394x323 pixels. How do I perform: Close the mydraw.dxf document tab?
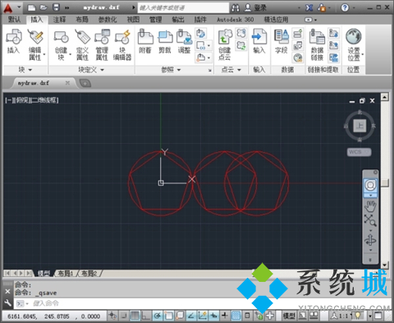point(67,83)
